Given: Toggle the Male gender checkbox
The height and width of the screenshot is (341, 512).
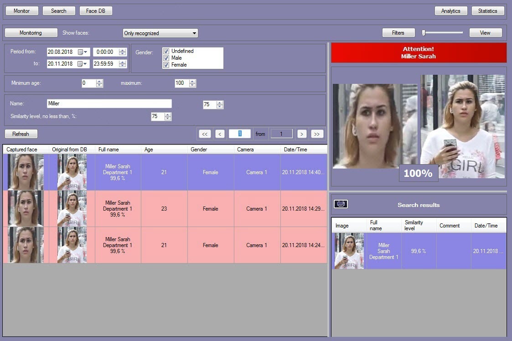Looking at the screenshot, I should (x=166, y=58).
